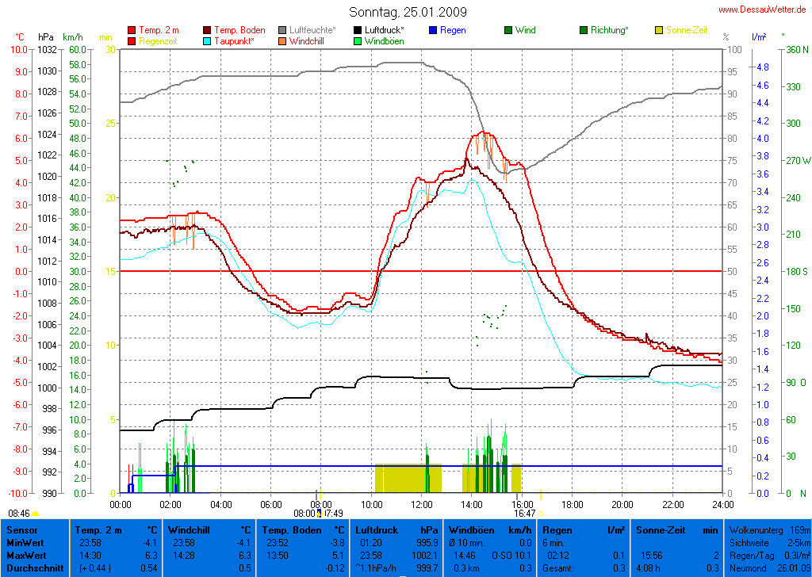Click the sunrise sun icon beside 08:46
The image size is (812, 577).
point(35,514)
